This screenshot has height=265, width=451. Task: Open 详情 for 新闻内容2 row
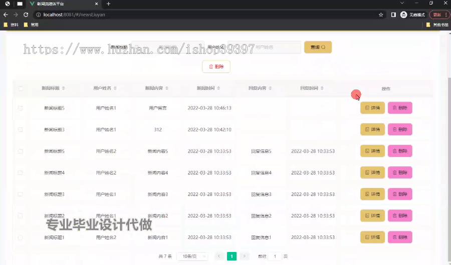click(372, 215)
